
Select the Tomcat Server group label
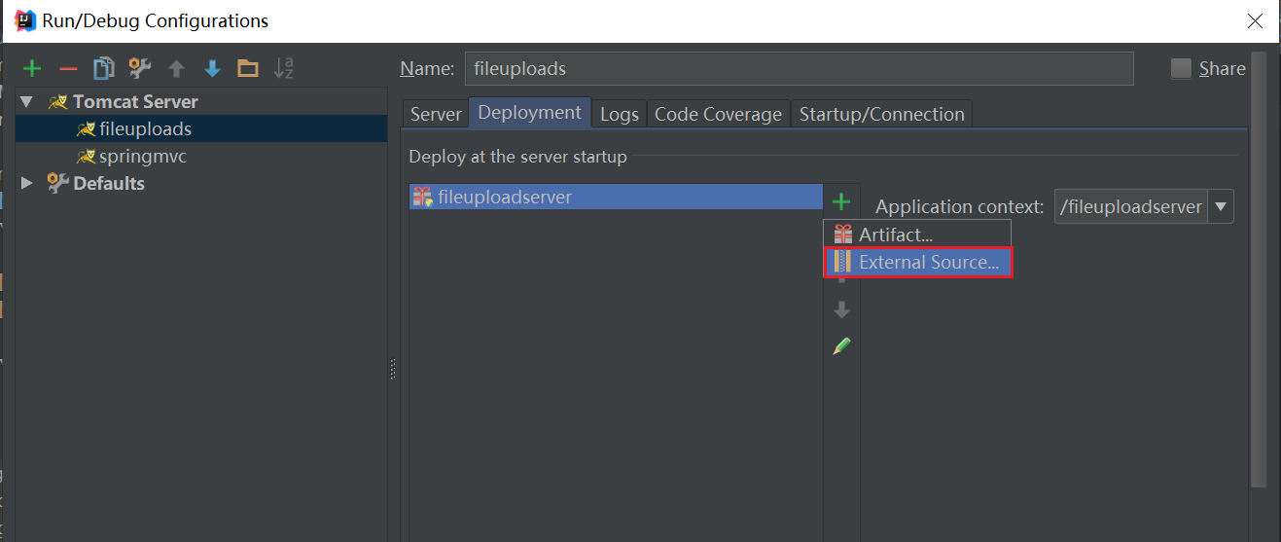click(135, 101)
